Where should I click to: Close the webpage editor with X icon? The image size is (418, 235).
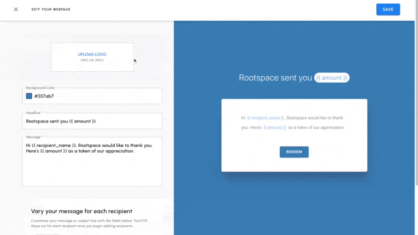16,9
